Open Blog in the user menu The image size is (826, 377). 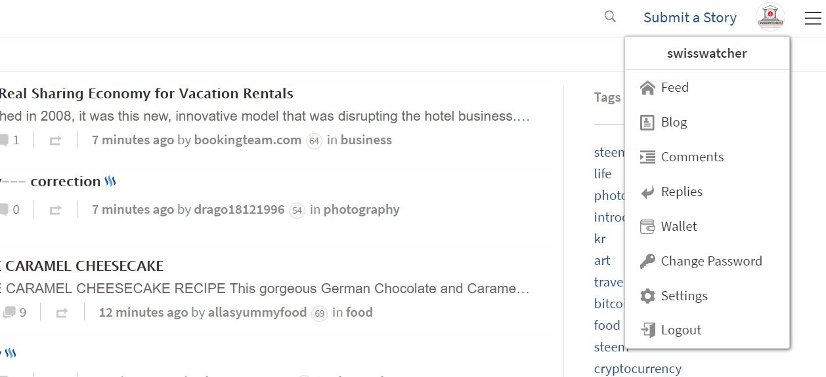point(674,123)
